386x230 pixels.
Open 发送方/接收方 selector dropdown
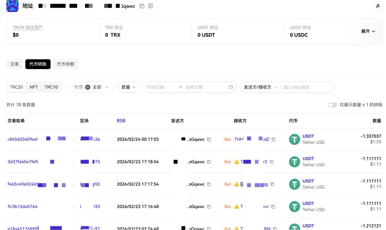point(260,87)
